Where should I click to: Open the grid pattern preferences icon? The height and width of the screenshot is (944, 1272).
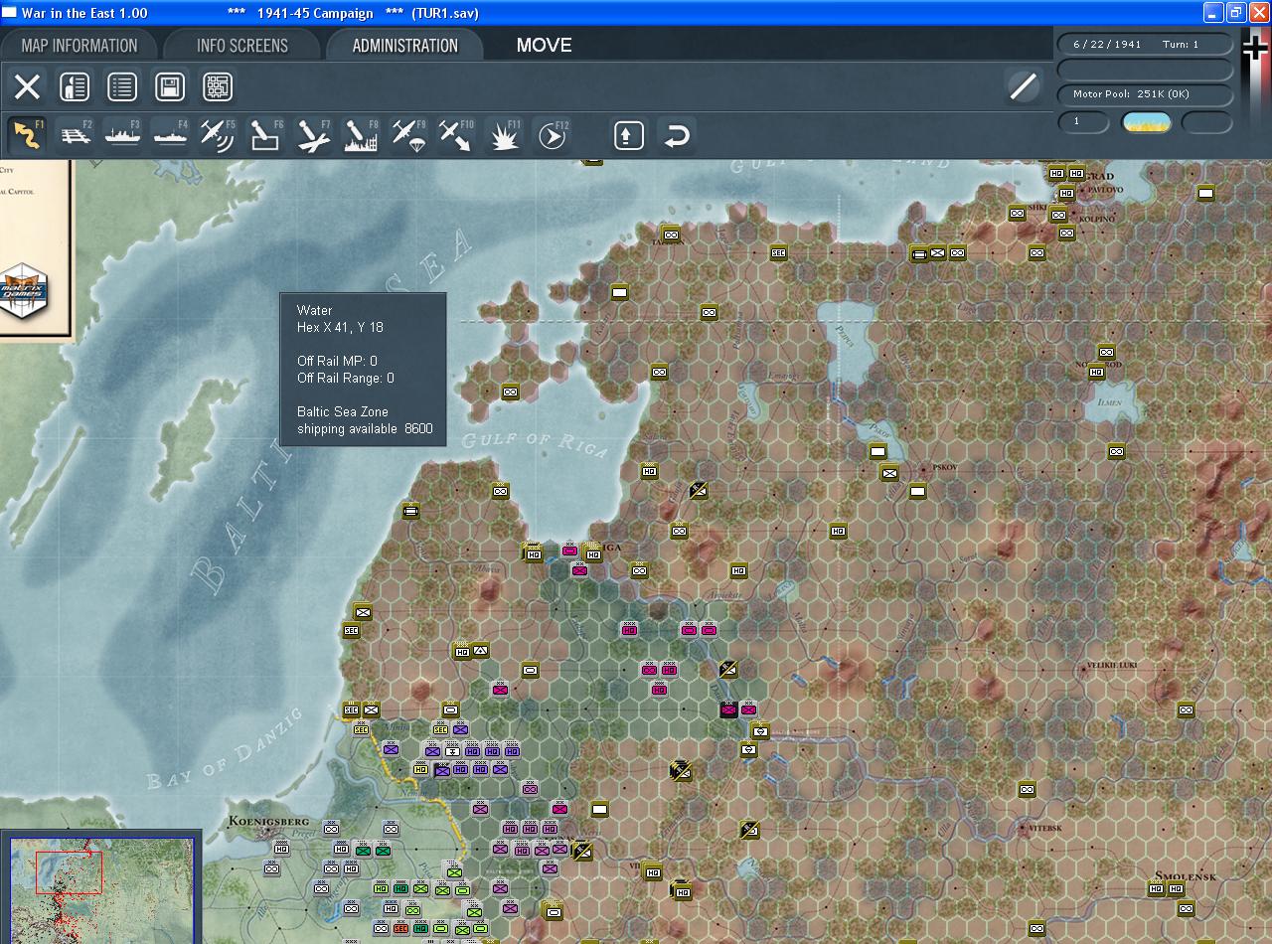pyautogui.click(x=218, y=86)
